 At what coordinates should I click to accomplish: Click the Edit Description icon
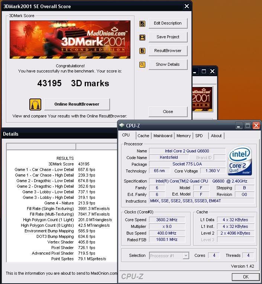pyautogui.click(x=142, y=24)
